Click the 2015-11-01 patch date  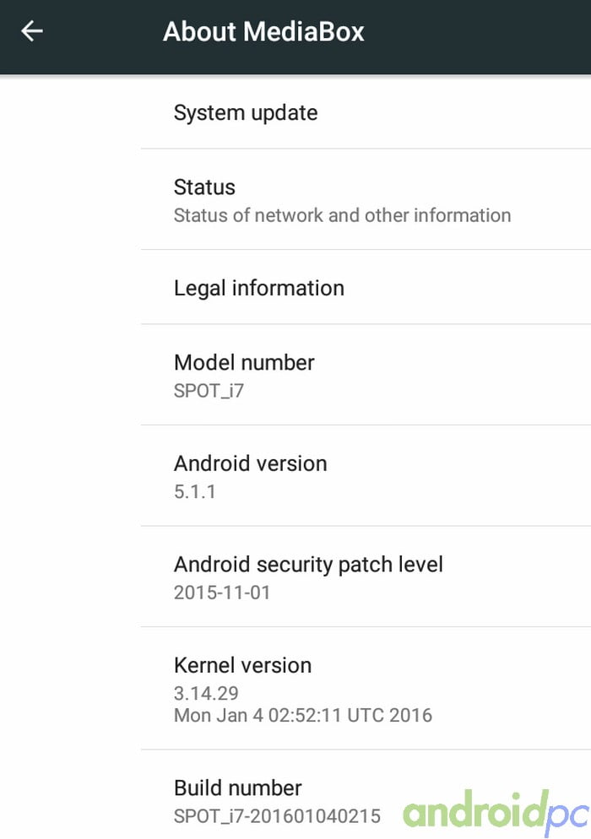[222, 593]
